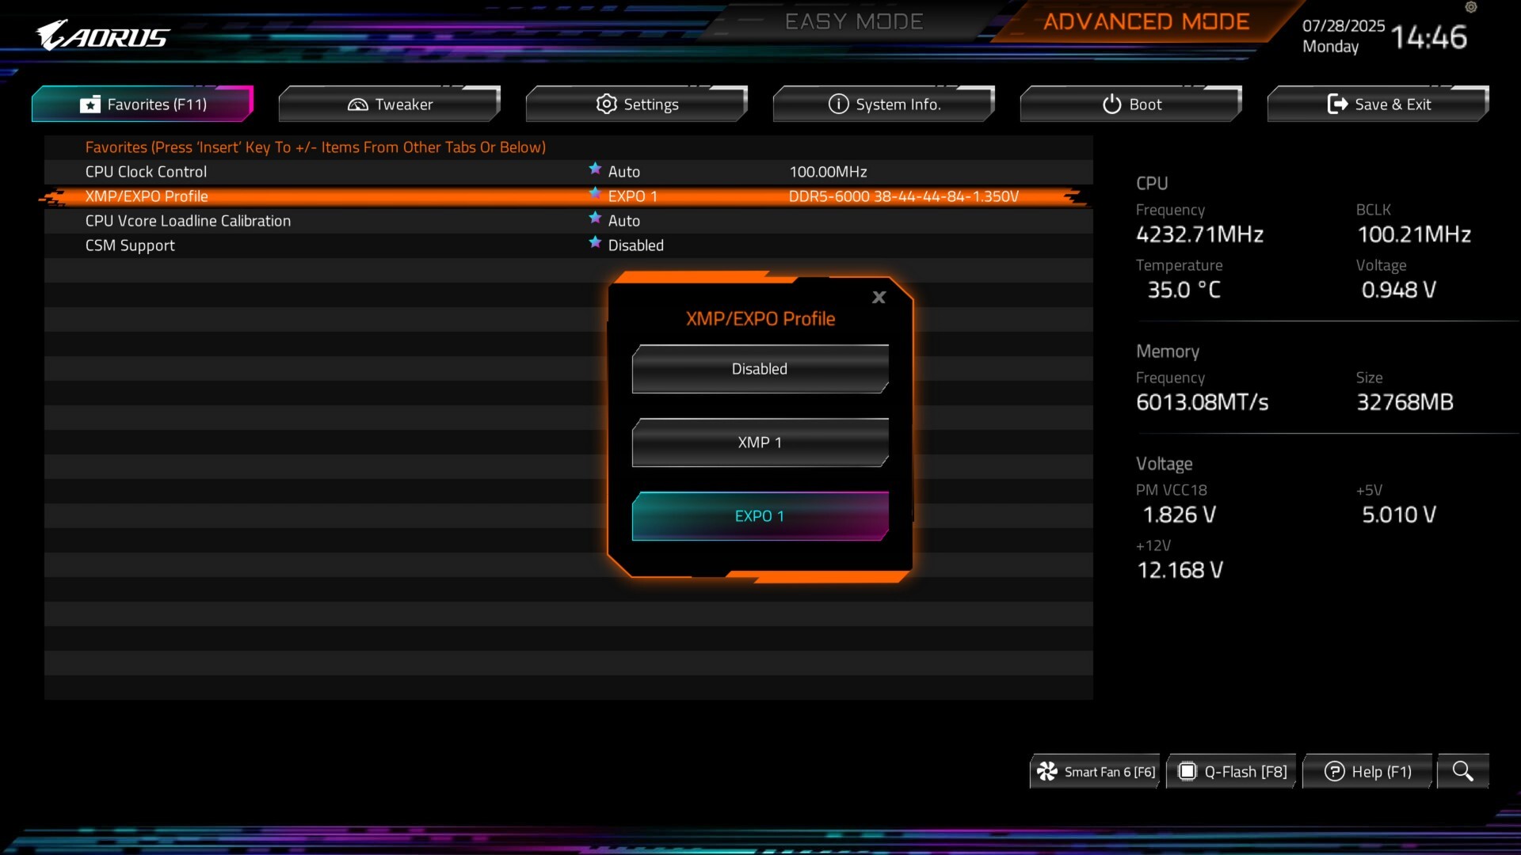Click the 07/28/2025 date text
The width and height of the screenshot is (1521, 855).
coord(1344,25)
